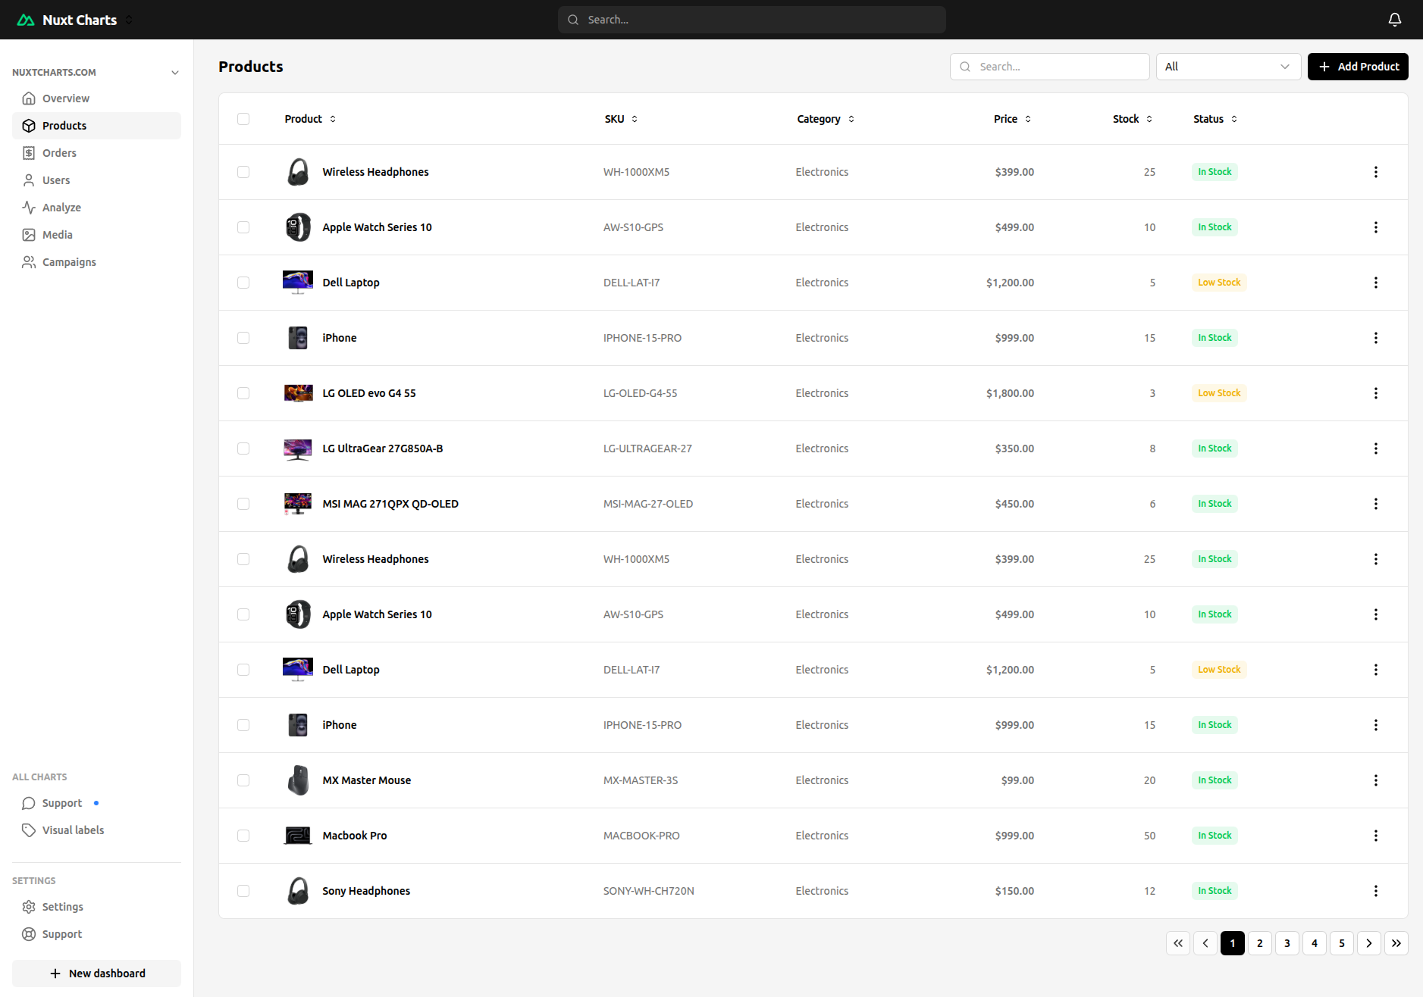Click the Nuxt Charts logo icon
The width and height of the screenshot is (1423, 997).
(x=26, y=20)
